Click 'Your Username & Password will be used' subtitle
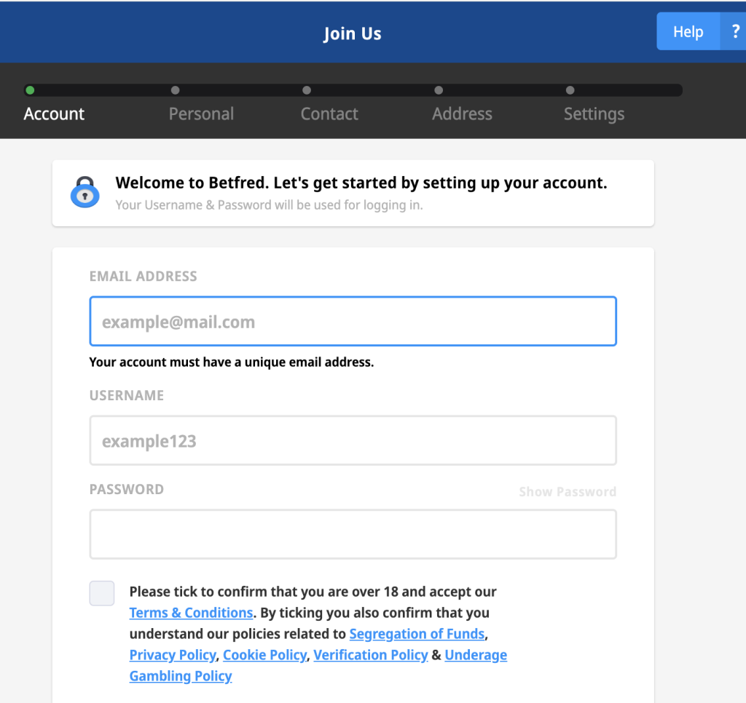 click(270, 205)
